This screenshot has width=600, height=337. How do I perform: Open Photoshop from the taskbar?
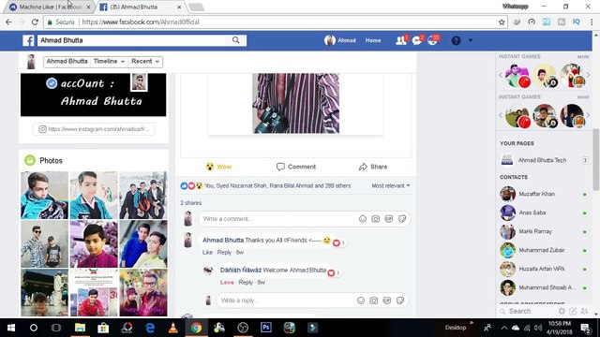266,328
